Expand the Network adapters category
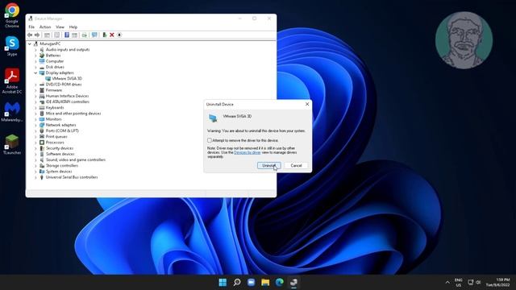516x290 pixels. [x=35, y=126]
